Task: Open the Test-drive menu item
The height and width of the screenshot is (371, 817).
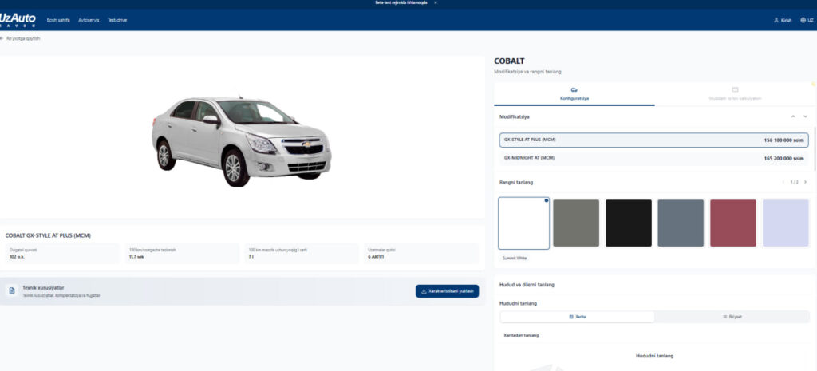Action: [x=117, y=20]
